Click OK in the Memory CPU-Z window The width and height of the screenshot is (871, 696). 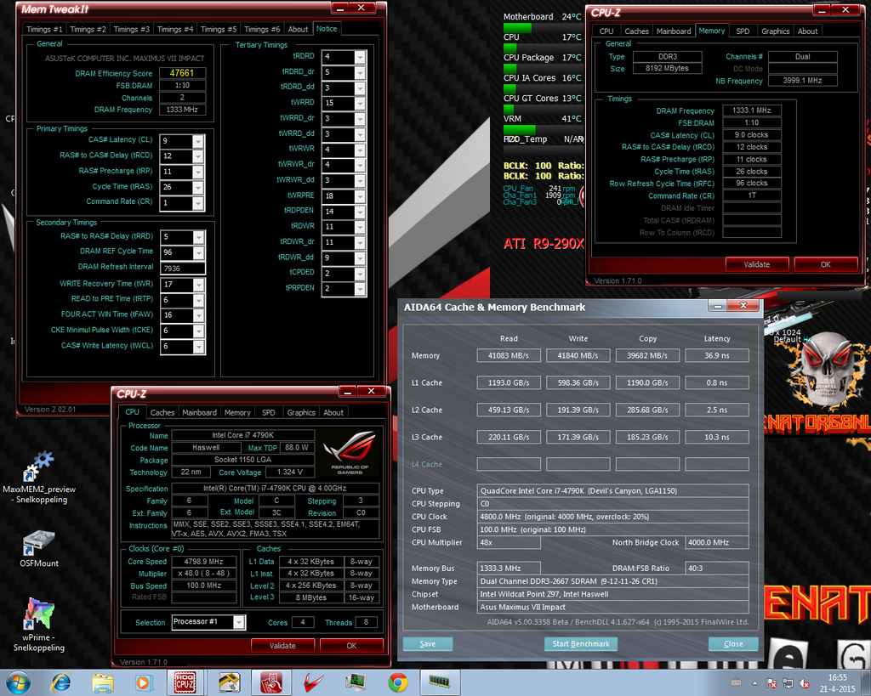(x=825, y=264)
